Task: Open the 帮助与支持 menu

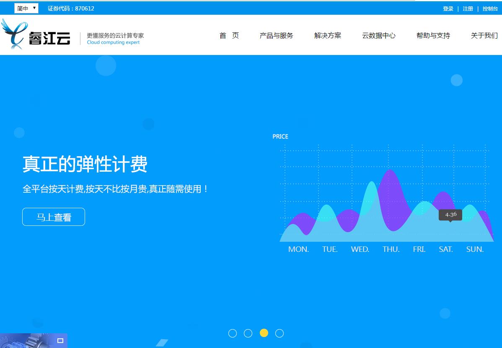Action: [x=433, y=36]
